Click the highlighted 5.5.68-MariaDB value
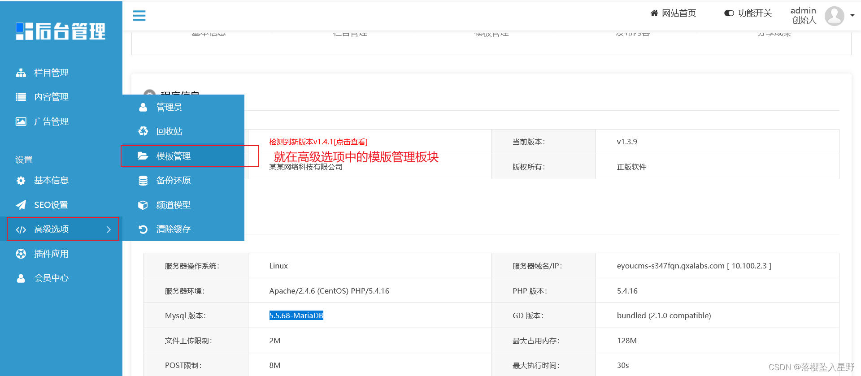 pos(296,315)
